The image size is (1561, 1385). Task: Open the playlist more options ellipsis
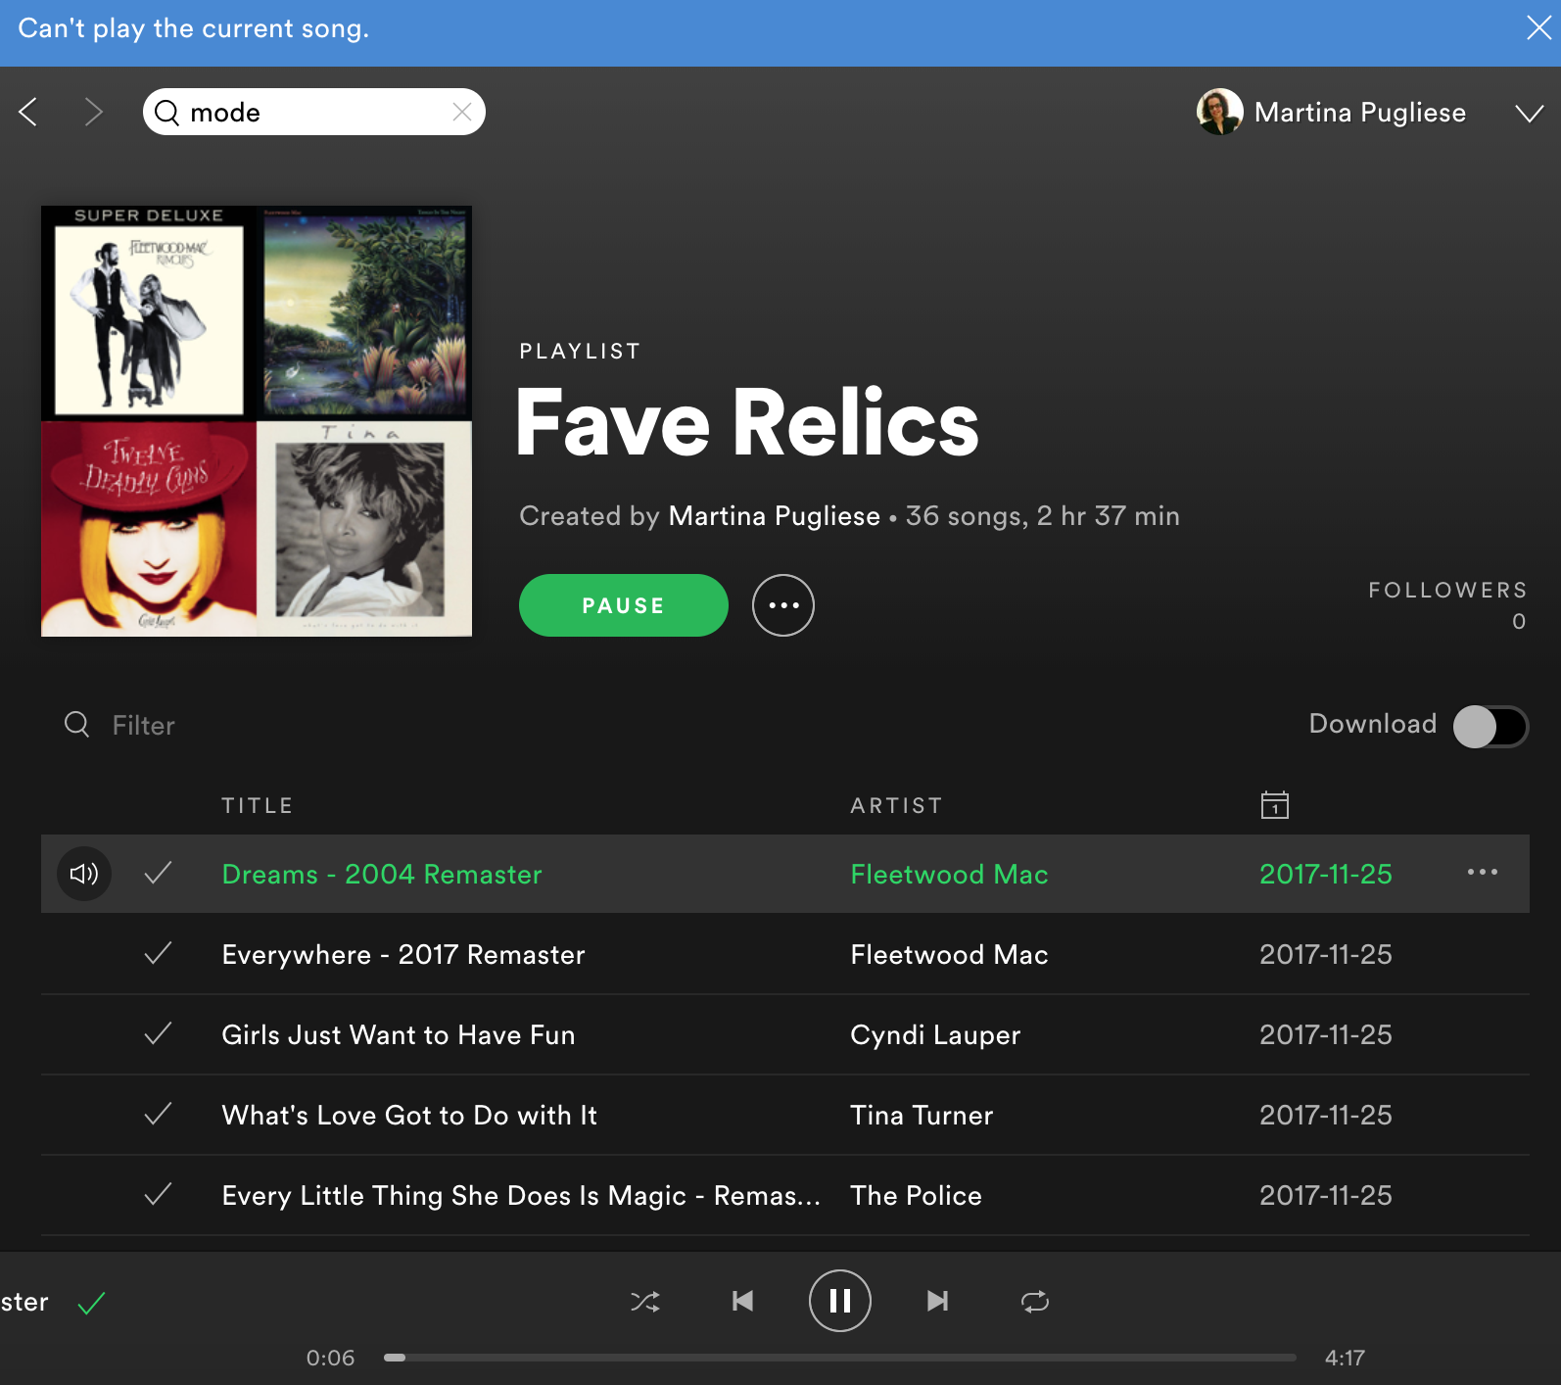783,605
